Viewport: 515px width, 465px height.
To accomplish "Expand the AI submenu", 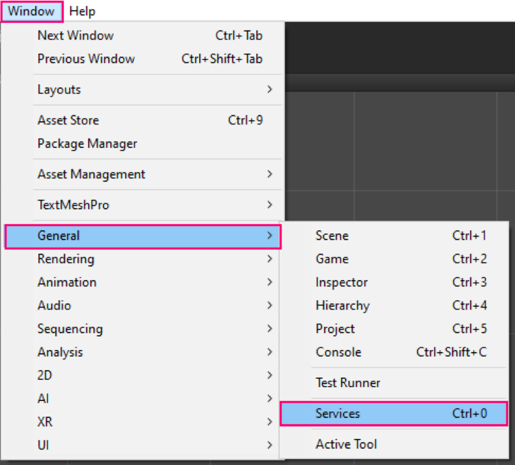I will tap(143, 398).
